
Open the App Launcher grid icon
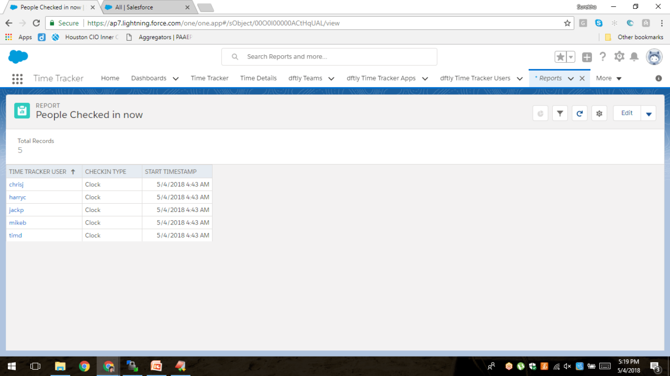pos(17,78)
